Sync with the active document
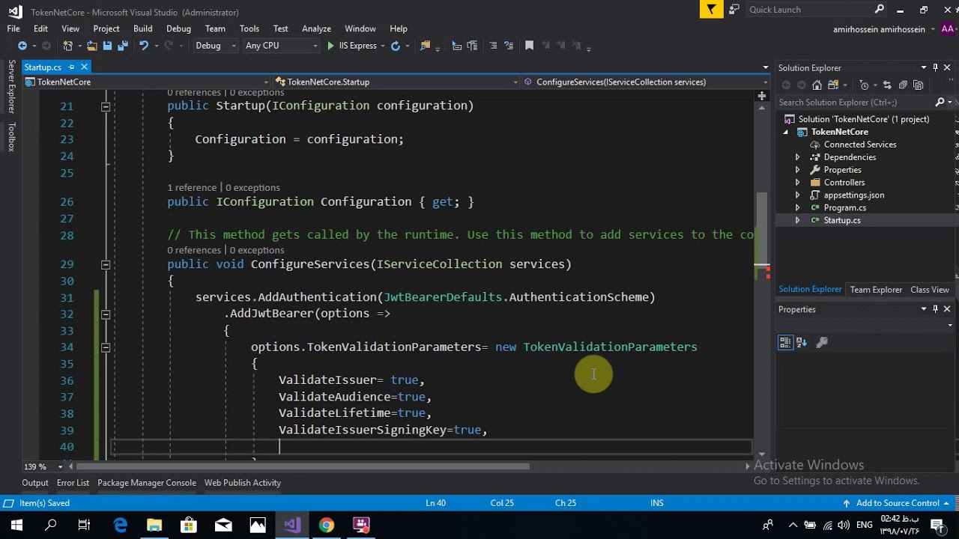Image resolution: width=959 pixels, height=539 pixels. 887,85
